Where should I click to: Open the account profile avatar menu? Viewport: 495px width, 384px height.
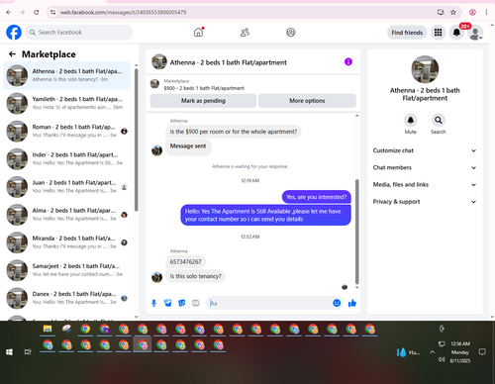475,33
